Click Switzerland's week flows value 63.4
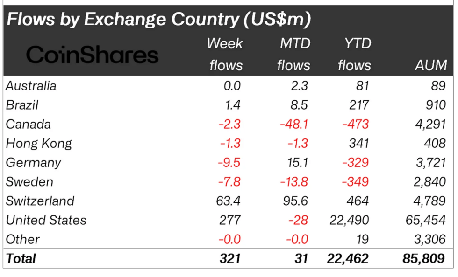This screenshot has width=458, height=277. point(228,201)
